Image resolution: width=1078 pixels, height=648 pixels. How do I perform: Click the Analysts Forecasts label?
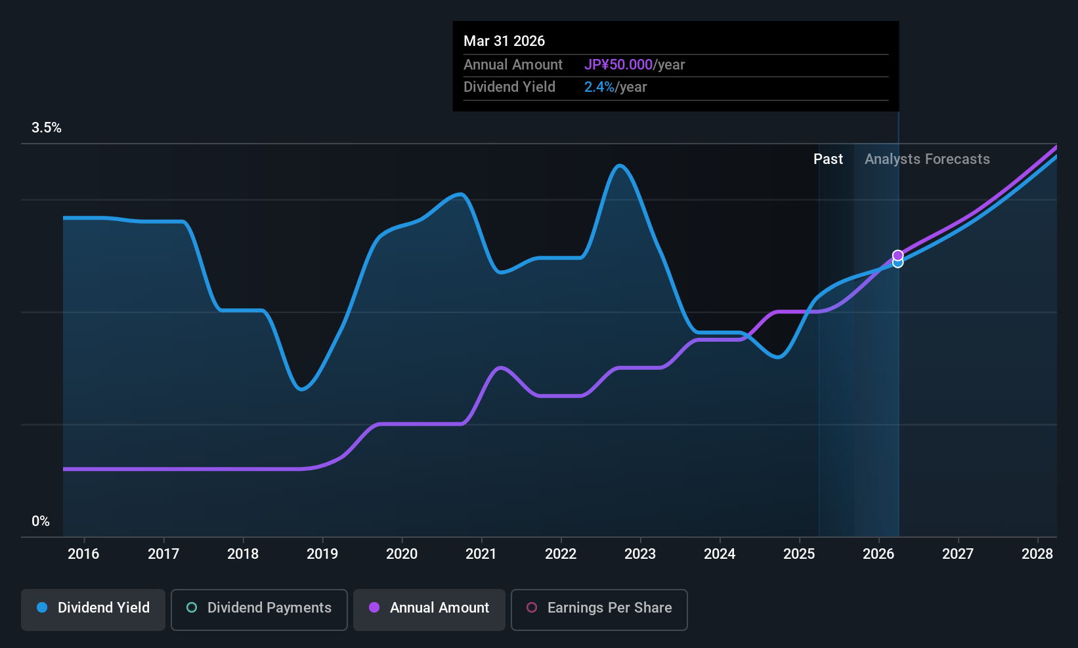[927, 159]
